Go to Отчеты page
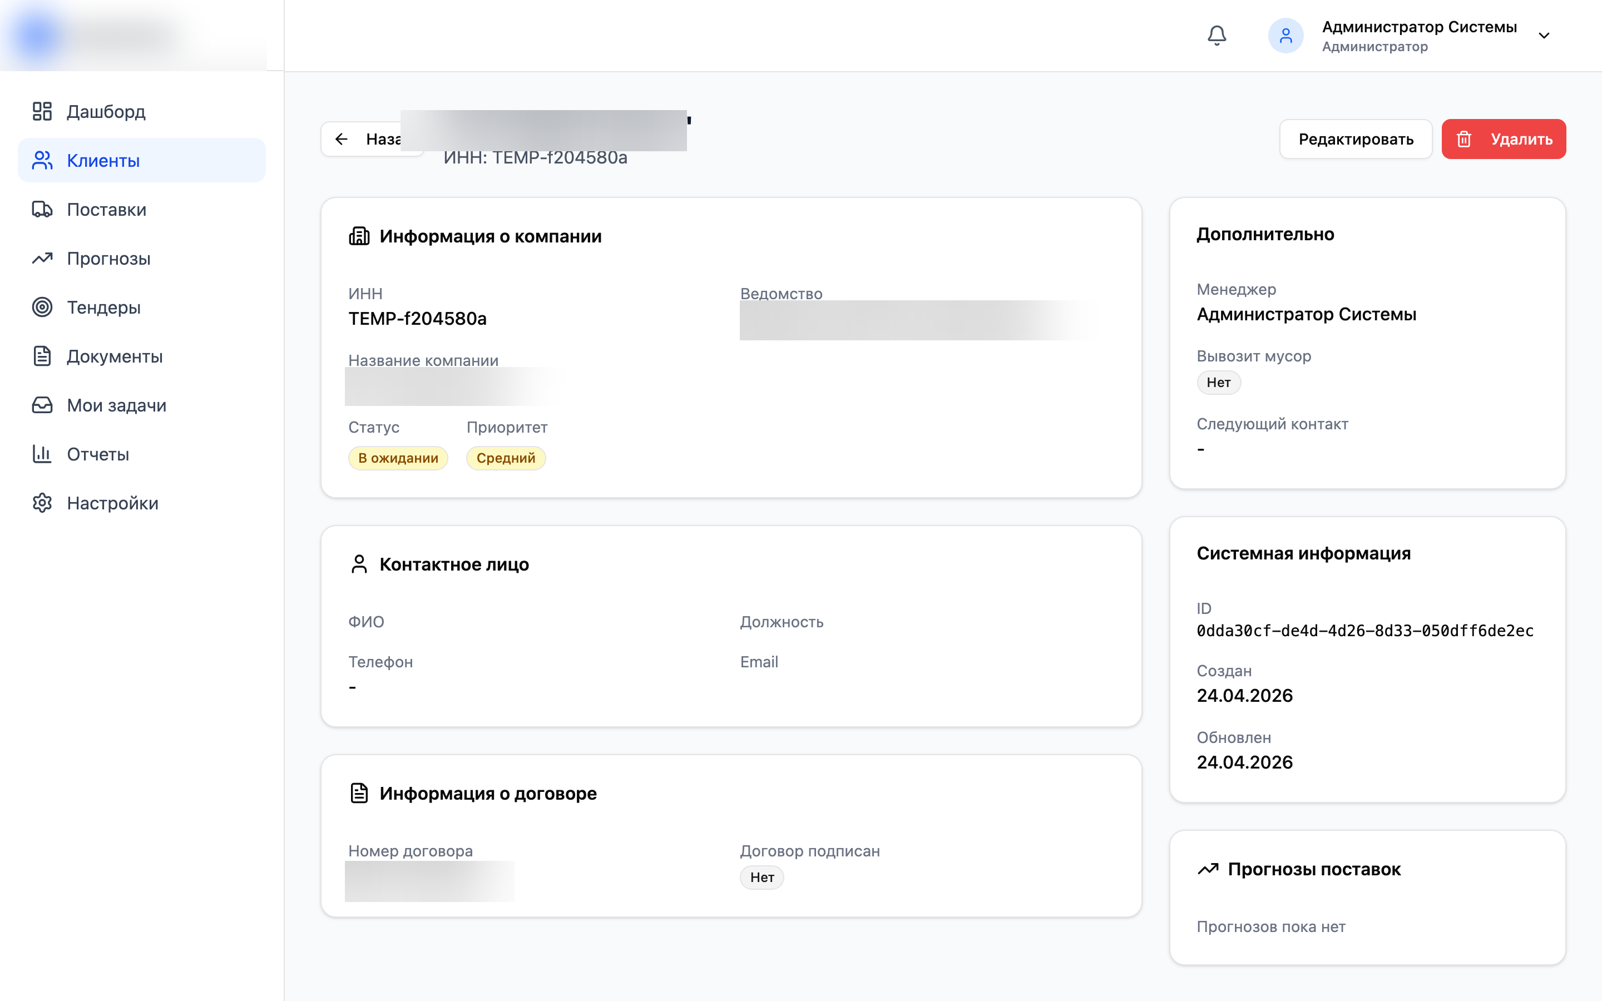The width and height of the screenshot is (1602, 1001). pyautogui.click(x=142, y=454)
